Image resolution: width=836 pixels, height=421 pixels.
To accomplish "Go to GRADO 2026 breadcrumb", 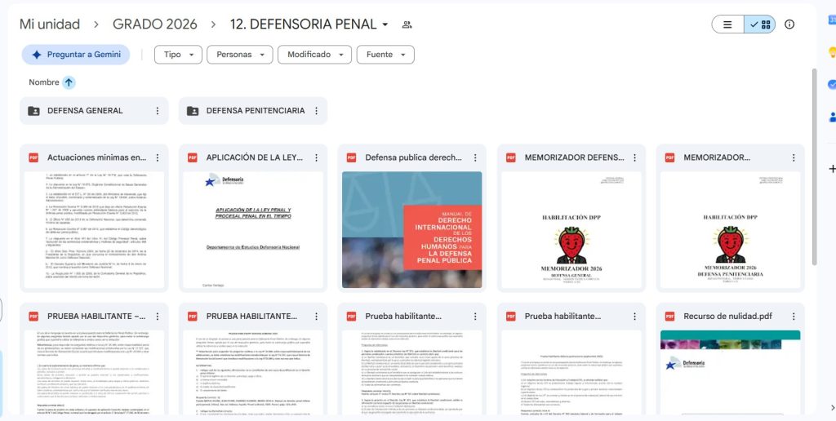I will point(154,24).
